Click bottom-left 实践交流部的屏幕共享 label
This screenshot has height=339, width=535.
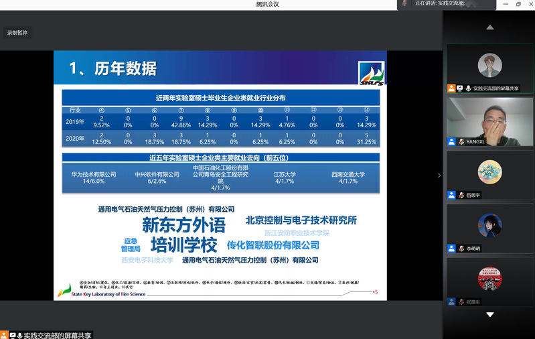click(x=58, y=336)
